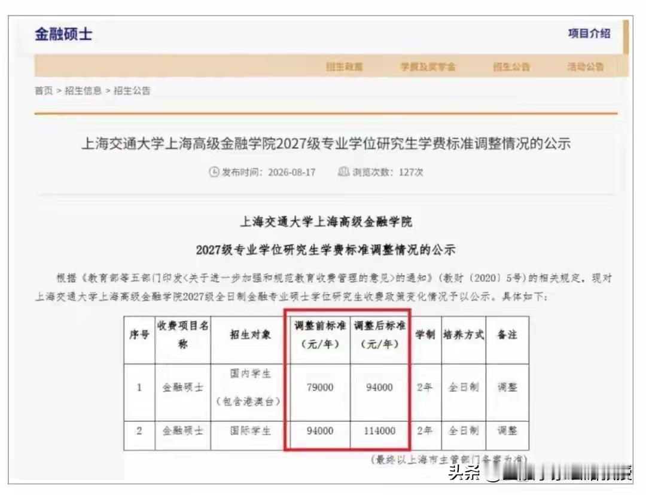Select the 招生公告 navigation tab
Screen dimensions: 646x495
point(511,67)
